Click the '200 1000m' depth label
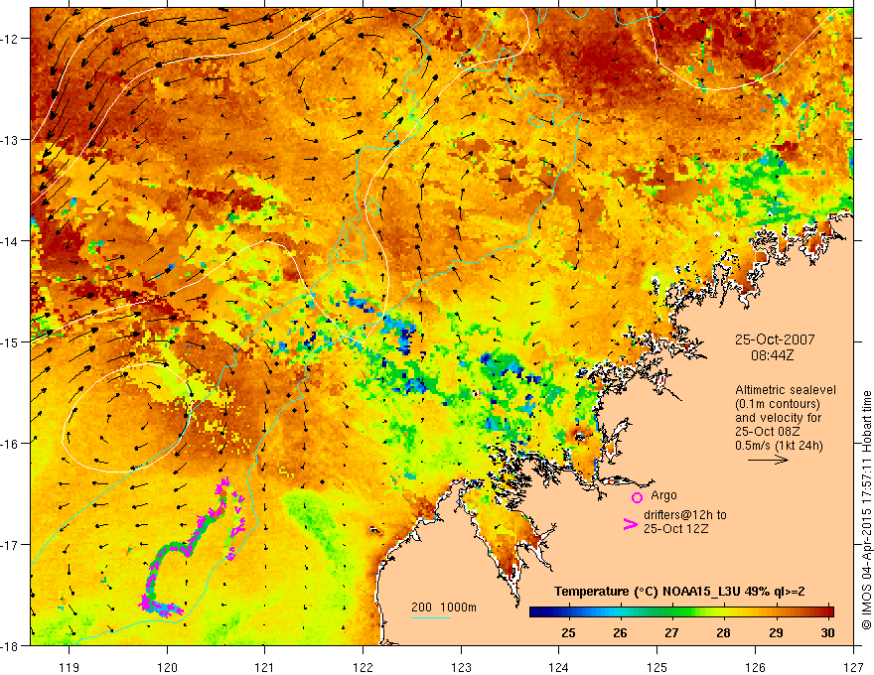 [444, 607]
